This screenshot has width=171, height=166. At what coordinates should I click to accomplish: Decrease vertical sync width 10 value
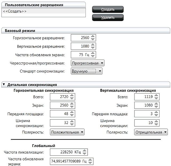pyautogui.click(x=156, y=124)
